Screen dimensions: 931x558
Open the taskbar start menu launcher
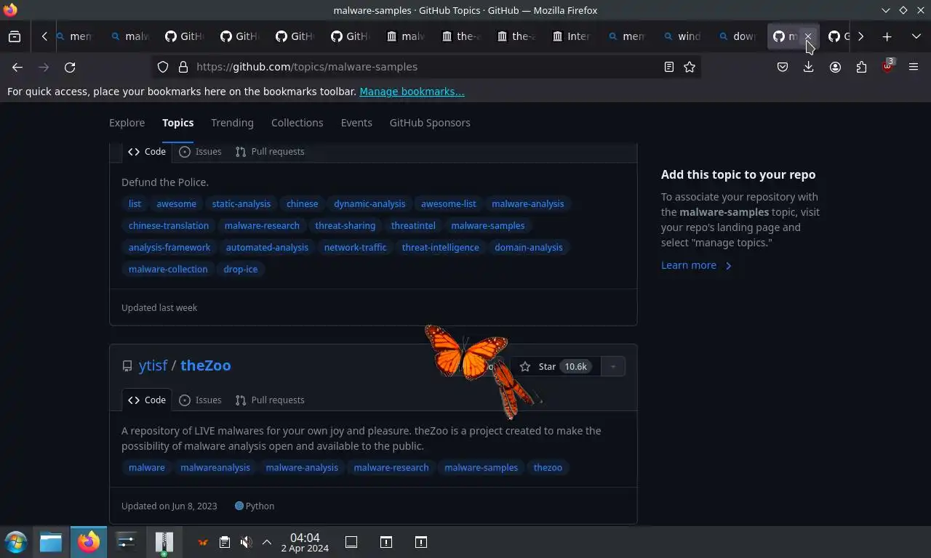[16, 542]
